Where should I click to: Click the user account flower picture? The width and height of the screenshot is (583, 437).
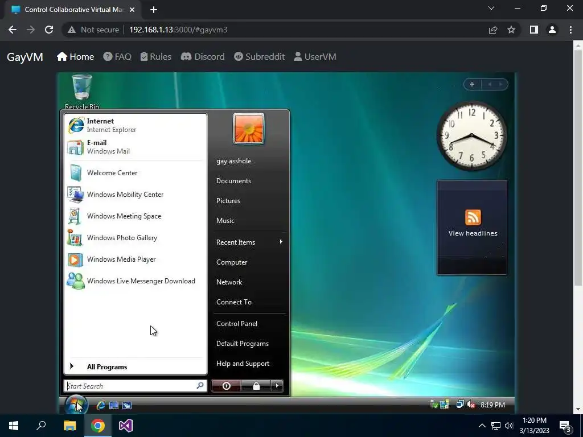tap(249, 129)
